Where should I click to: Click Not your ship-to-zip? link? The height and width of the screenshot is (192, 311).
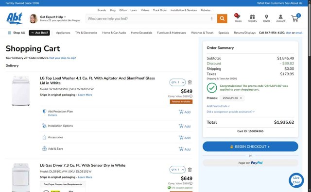63,58
